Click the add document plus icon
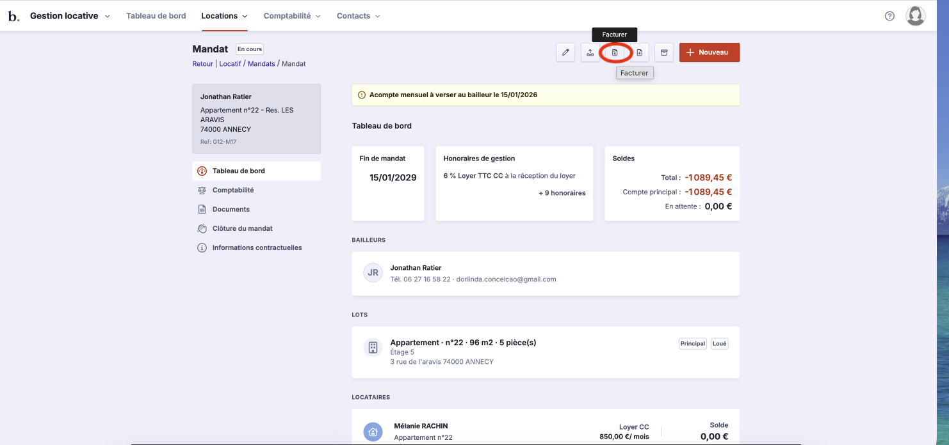 tap(639, 52)
